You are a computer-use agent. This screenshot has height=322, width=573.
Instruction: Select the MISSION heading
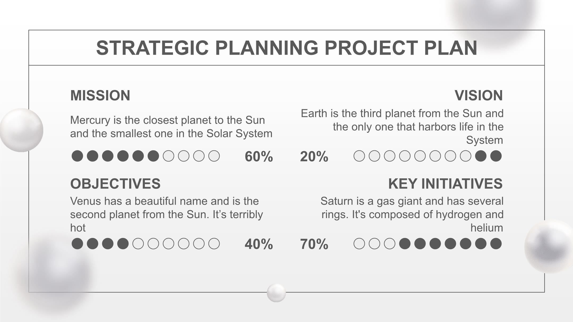click(100, 95)
